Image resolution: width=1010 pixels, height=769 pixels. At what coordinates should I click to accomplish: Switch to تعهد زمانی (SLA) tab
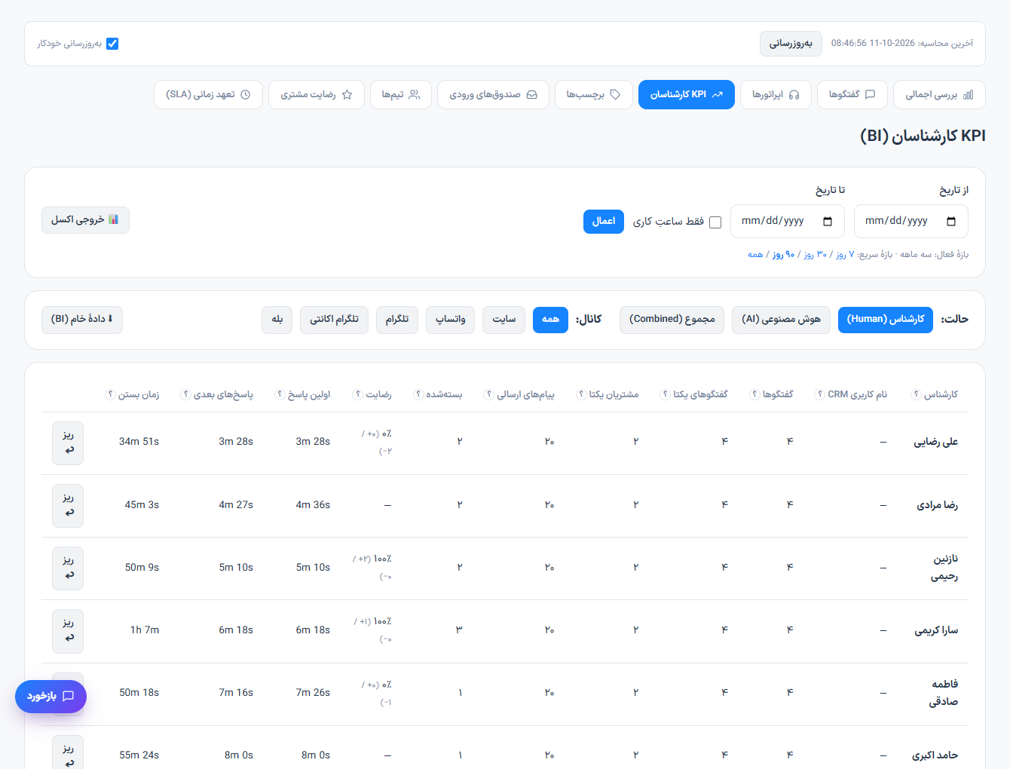pos(208,95)
